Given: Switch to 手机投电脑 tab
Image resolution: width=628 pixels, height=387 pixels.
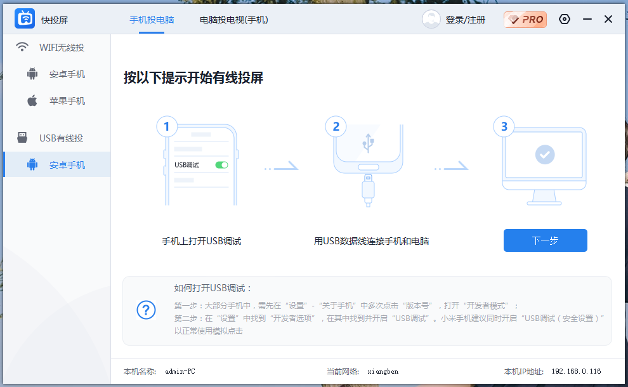Looking at the screenshot, I should coord(152,20).
